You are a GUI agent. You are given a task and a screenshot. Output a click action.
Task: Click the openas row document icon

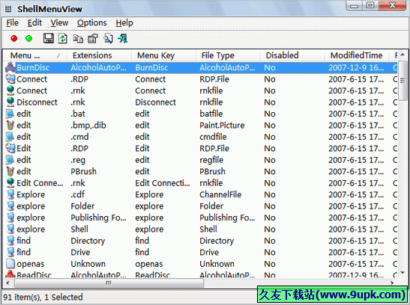tap(10, 264)
